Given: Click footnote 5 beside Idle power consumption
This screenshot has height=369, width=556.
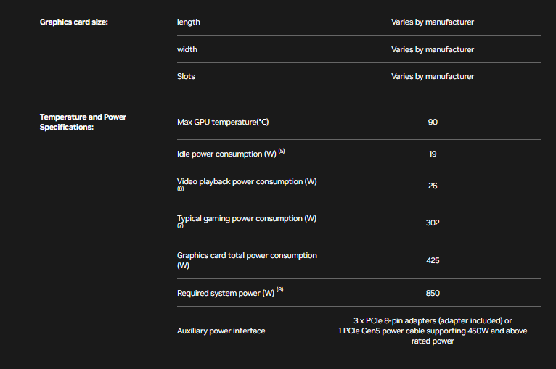Looking at the screenshot, I should [282, 152].
